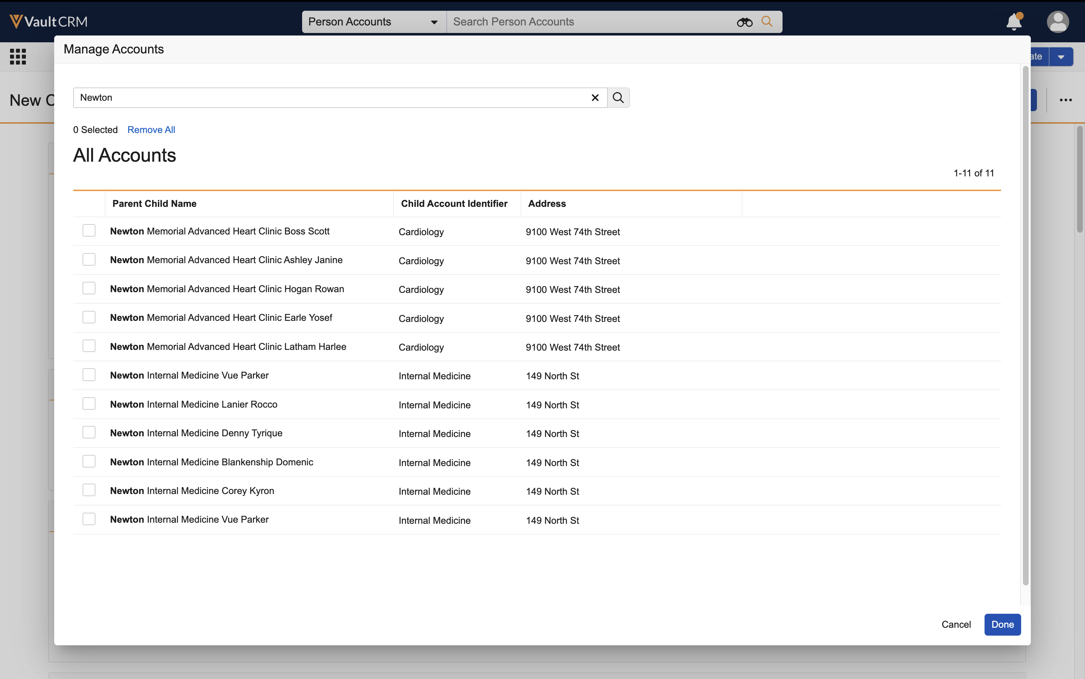Click the Remove All link

click(151, 130)
